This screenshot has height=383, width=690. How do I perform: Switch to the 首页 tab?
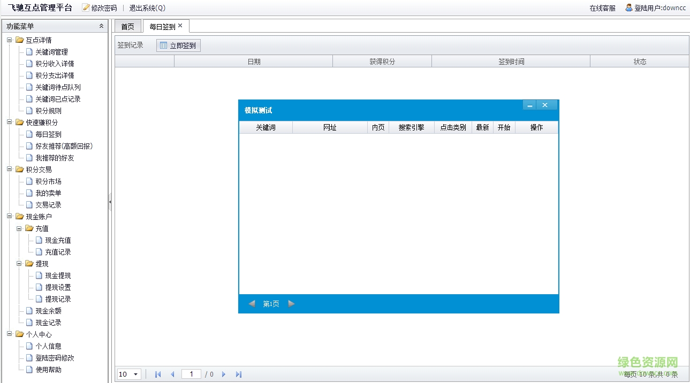(127, 27)
